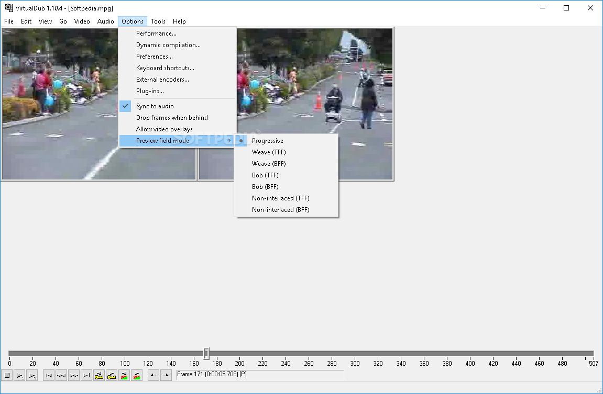Image resolution: width=603 pixels, height=394 pixels.
Task: Open the Audio menu
Action: point(105,21)
